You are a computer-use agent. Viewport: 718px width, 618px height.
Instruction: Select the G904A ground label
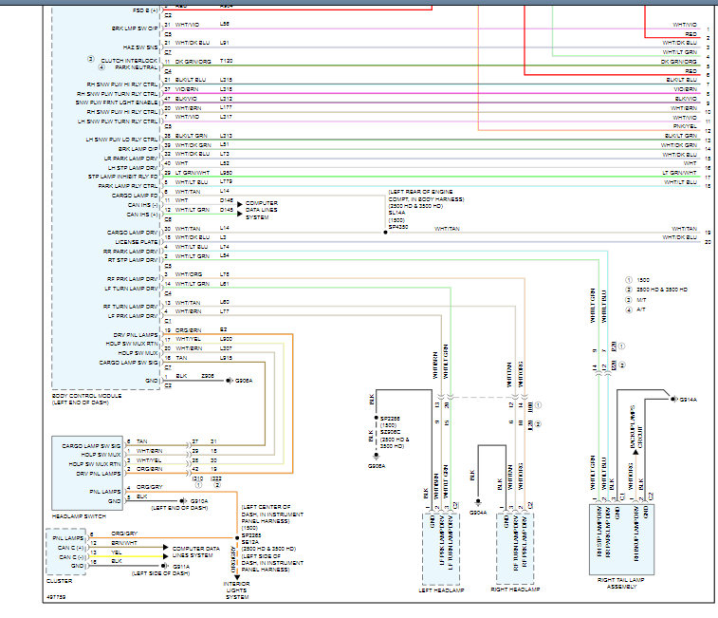[478, 513]
